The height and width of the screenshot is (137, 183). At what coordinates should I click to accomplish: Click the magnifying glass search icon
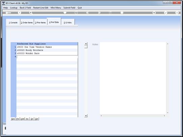pos(31,13)
